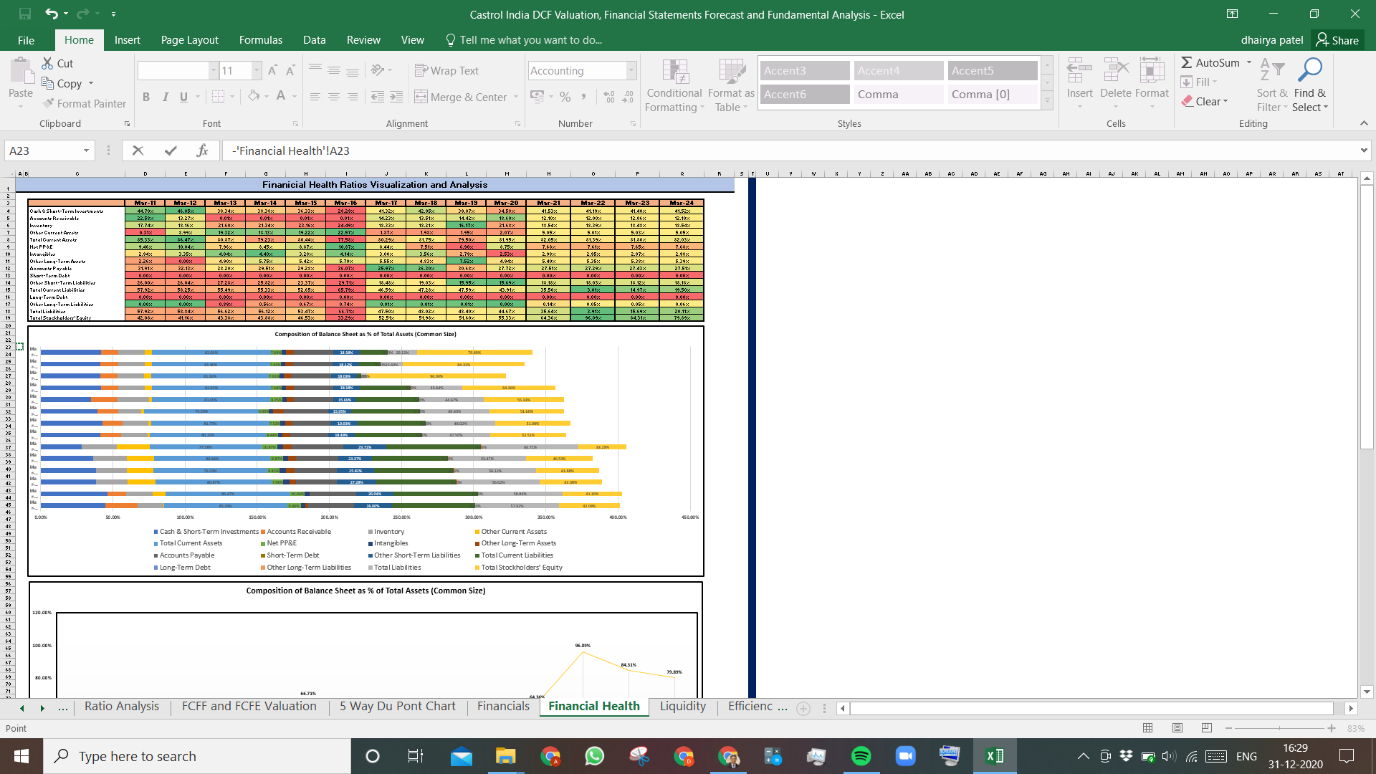The image size is (1376, 774).
Task: Click in Tell me what you want field
Action: [530, 40]
